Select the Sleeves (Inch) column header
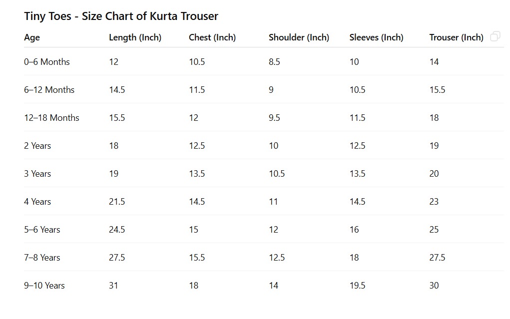Screen dimensions: 510x319 coord(376,37)
